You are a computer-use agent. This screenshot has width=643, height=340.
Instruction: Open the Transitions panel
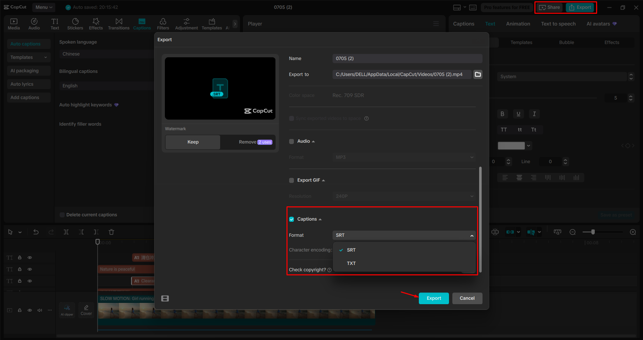click(119, 23)
